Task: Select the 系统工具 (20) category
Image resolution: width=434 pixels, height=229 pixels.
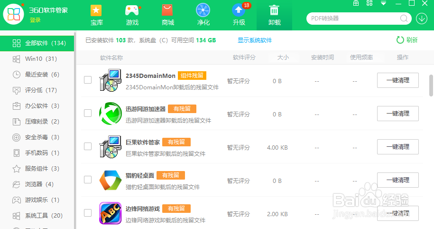Action: click(37, 215)
